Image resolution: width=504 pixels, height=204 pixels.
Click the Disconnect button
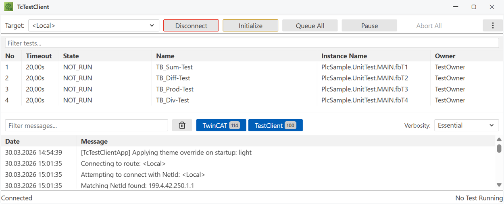pos(191,25)
